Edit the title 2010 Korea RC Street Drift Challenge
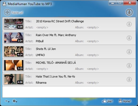Viewport: 138px width, 106px height. pos(60,21)
